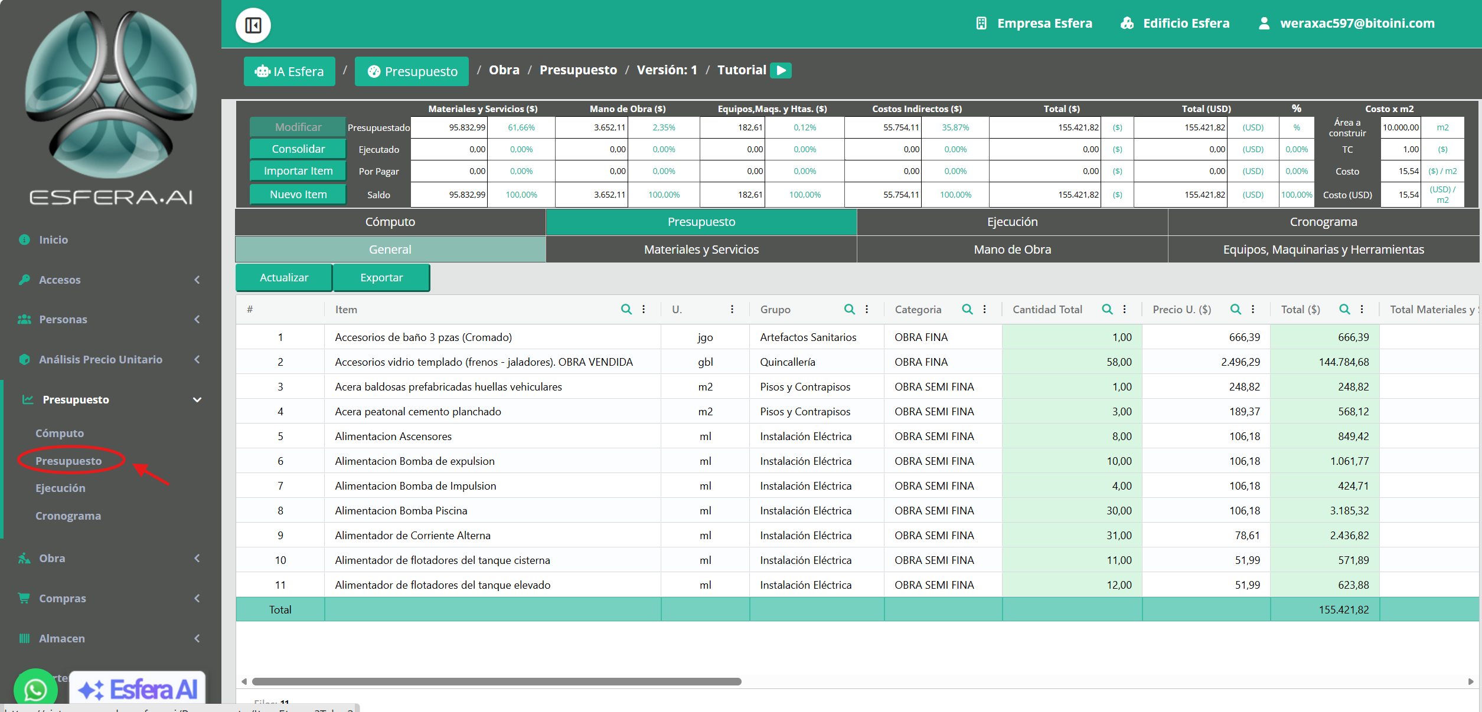Screen dimensions: 1482x712
Task: Switch to the Cómputo main tab
Action: point(390,222)
